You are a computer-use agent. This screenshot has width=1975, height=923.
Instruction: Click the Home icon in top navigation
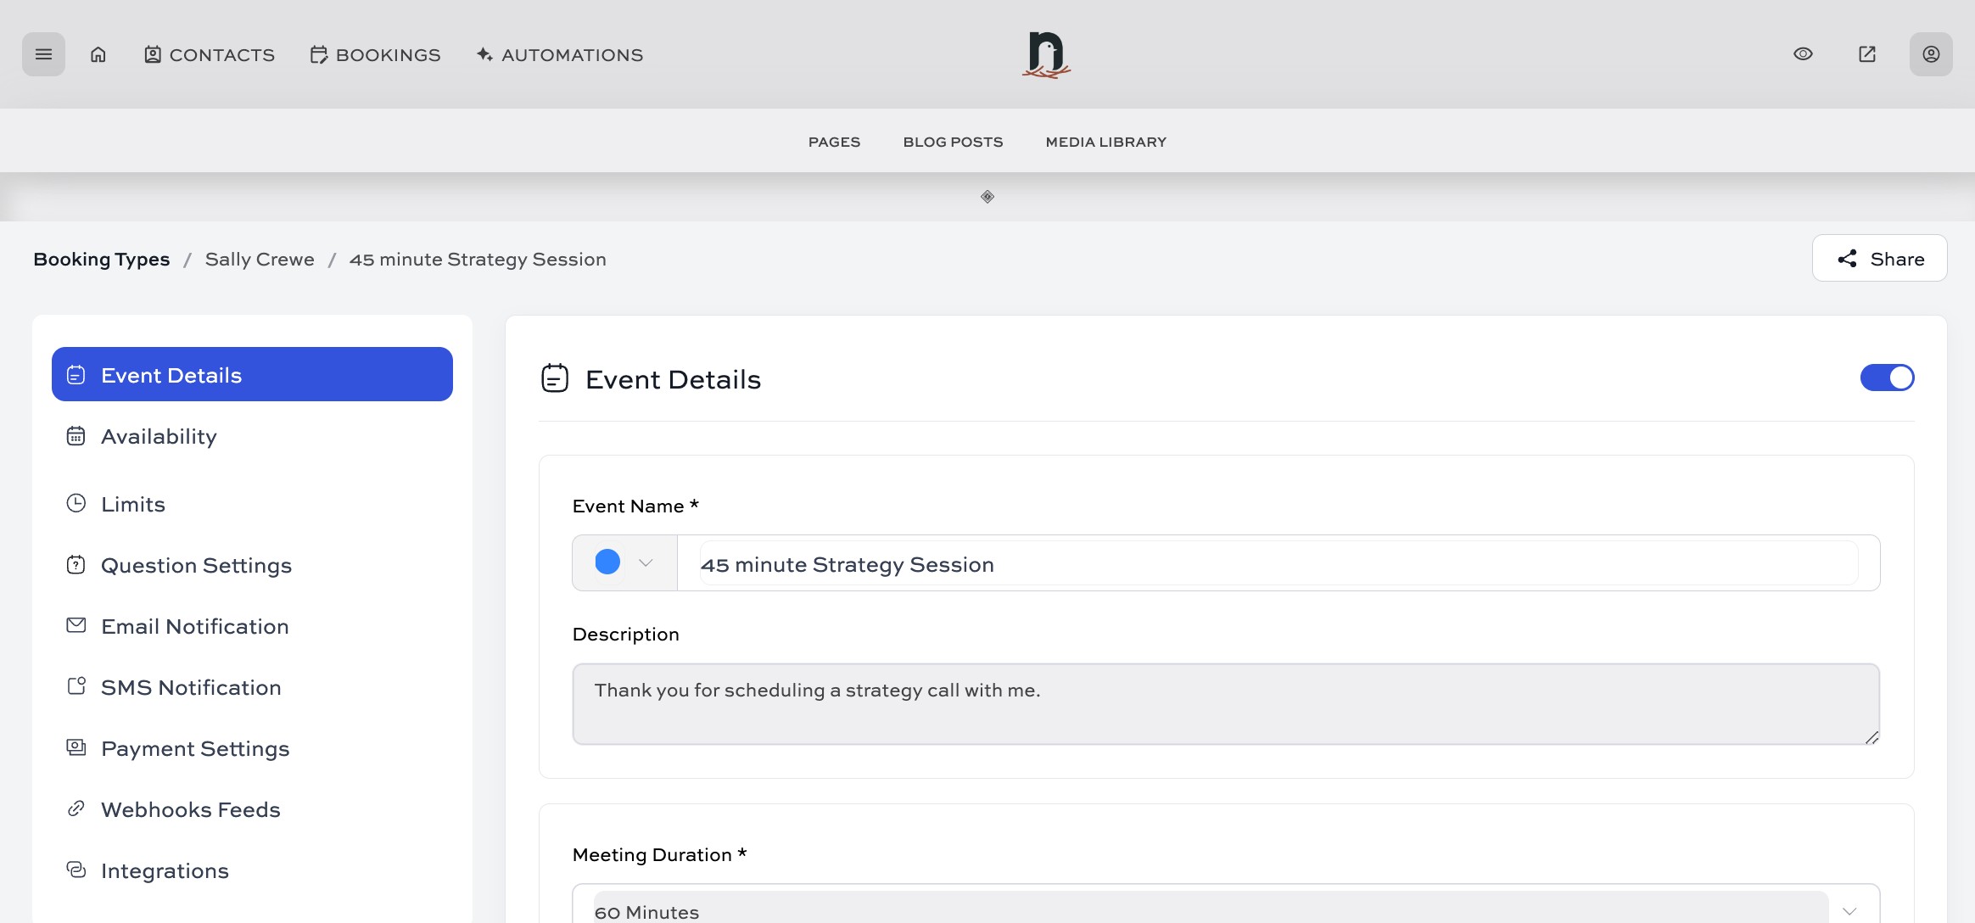pos(98,53)
